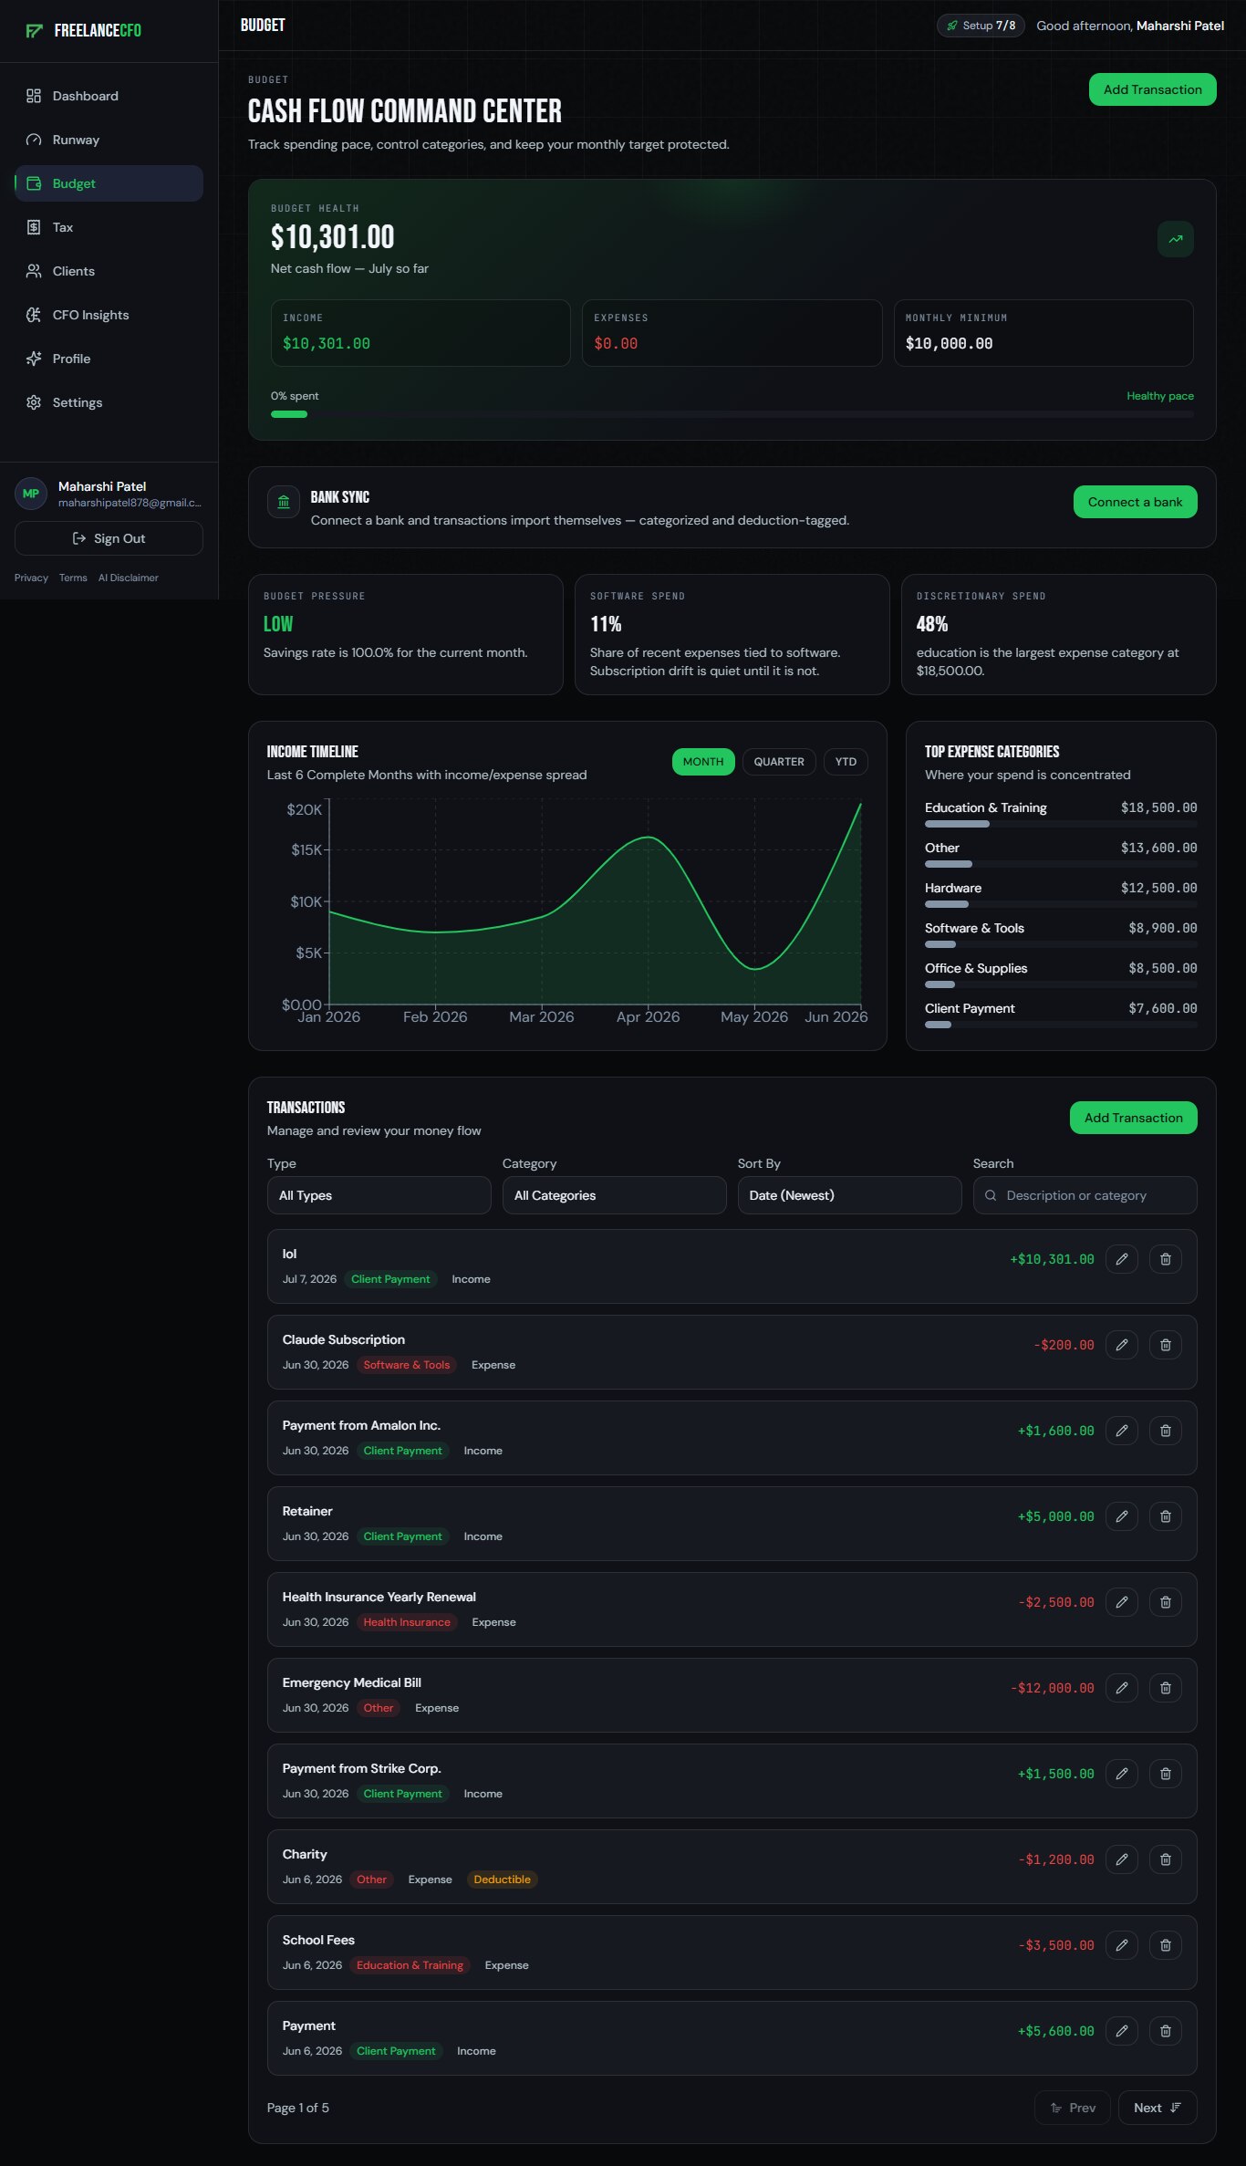Open the Setup 7/8 progress pill
The width and height of the screenshot is (1246, 2166).
tap(981, 26)
